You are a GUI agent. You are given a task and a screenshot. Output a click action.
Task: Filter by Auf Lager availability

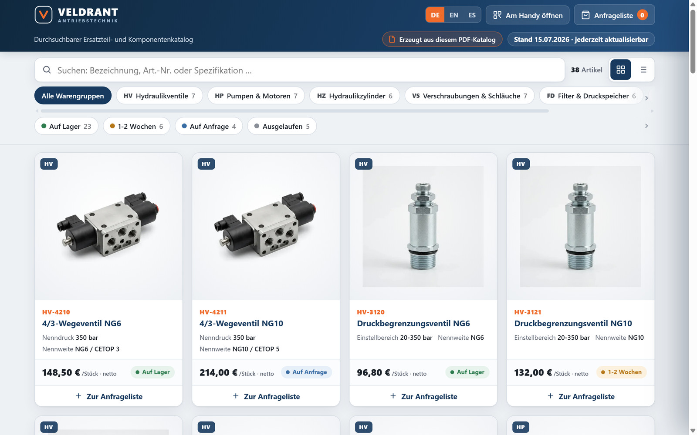pos(66,126)
